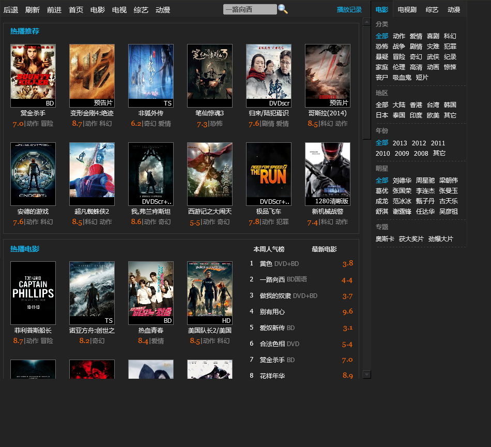491x447 pixels.
Task: Filter by year 2008
Action: 421,153
